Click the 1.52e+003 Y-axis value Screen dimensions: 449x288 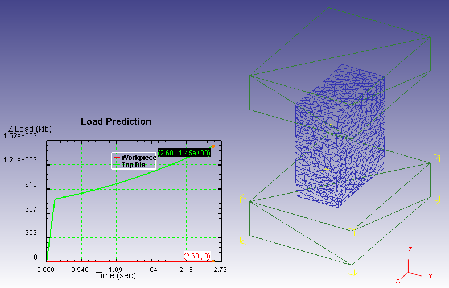coord(20,136)
